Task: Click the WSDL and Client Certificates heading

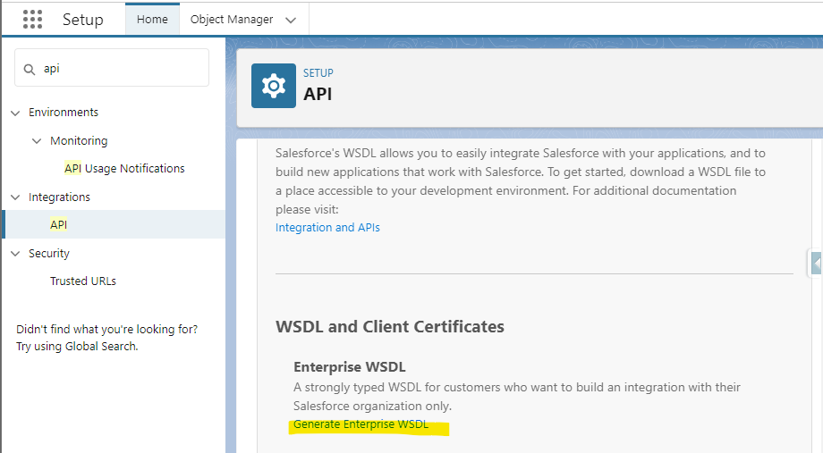Action: (x=390, y=327)
